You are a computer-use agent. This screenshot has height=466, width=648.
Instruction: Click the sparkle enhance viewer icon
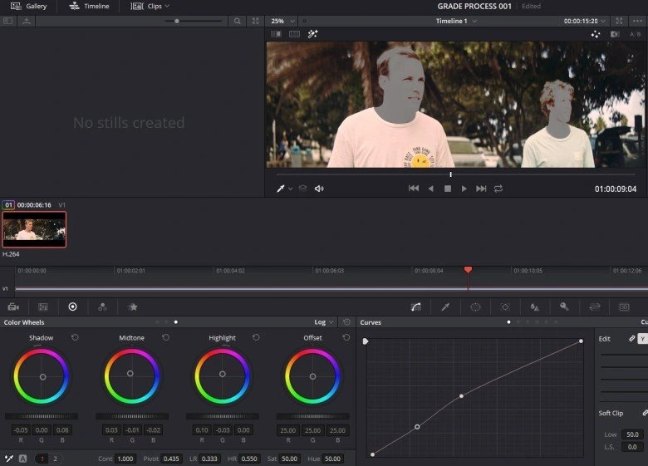tap(596, 34)
